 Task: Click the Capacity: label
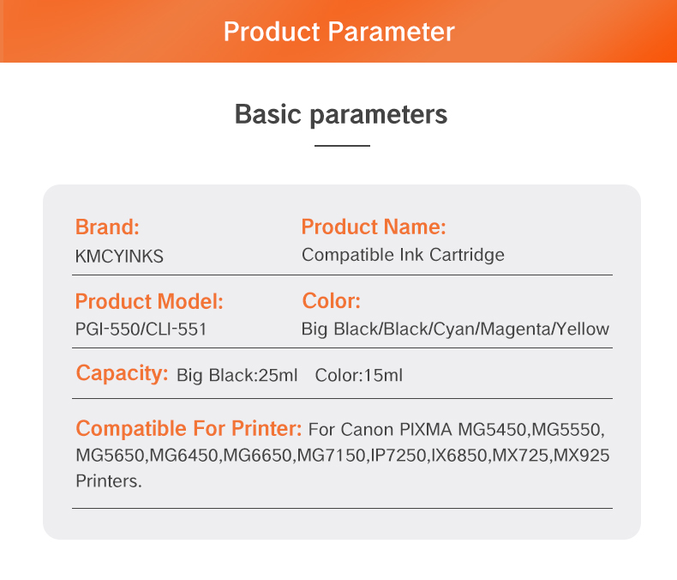[122, 373]
